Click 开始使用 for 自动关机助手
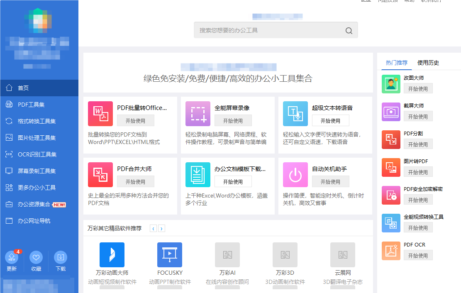The height and width of the screenshot is (293, 461). click(330, 181)
